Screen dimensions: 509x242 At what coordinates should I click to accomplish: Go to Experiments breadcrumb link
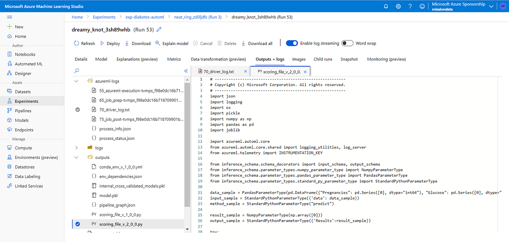[104, 17]
